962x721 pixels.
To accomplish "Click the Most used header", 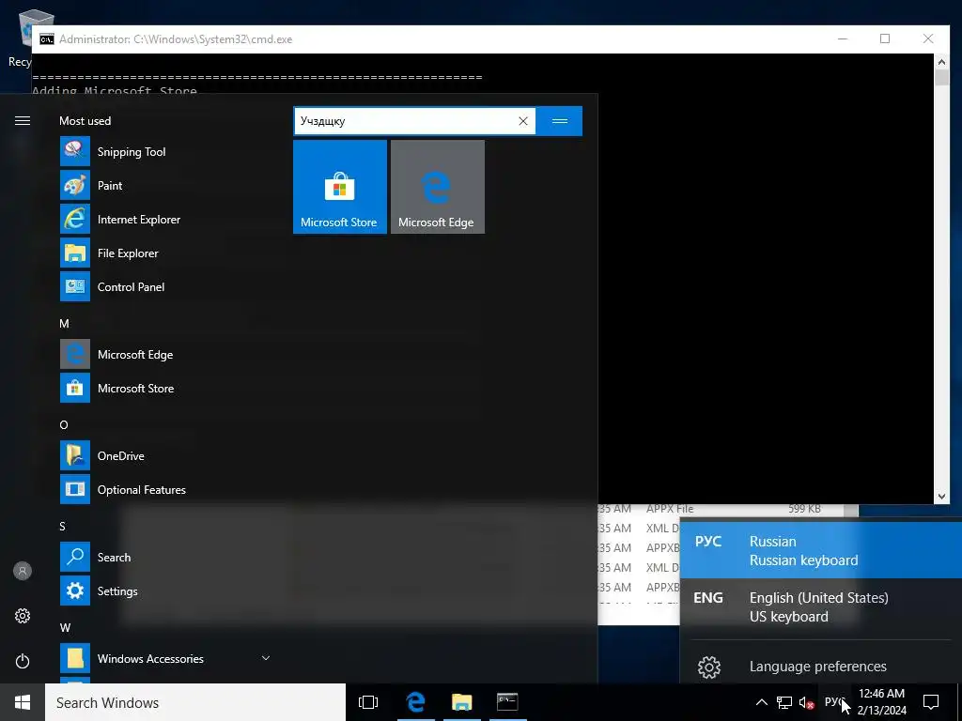I will 85,121.
